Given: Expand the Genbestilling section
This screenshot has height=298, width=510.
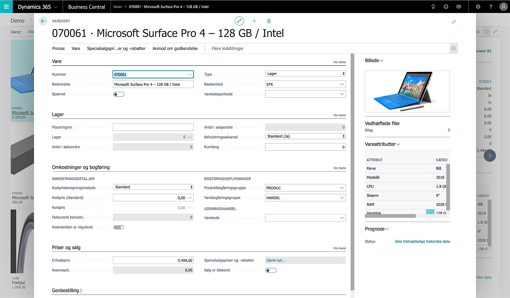Looking at the screenshot, I should coord(67,291).
